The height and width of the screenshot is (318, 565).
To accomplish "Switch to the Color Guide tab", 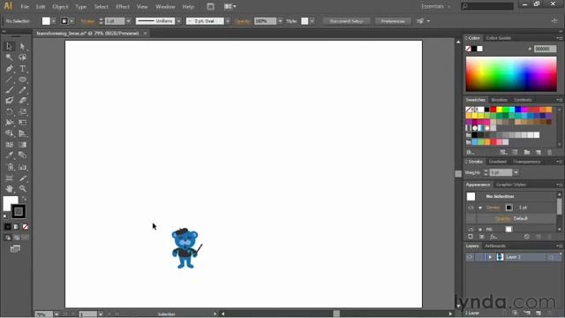I will [x=498, y=38].
